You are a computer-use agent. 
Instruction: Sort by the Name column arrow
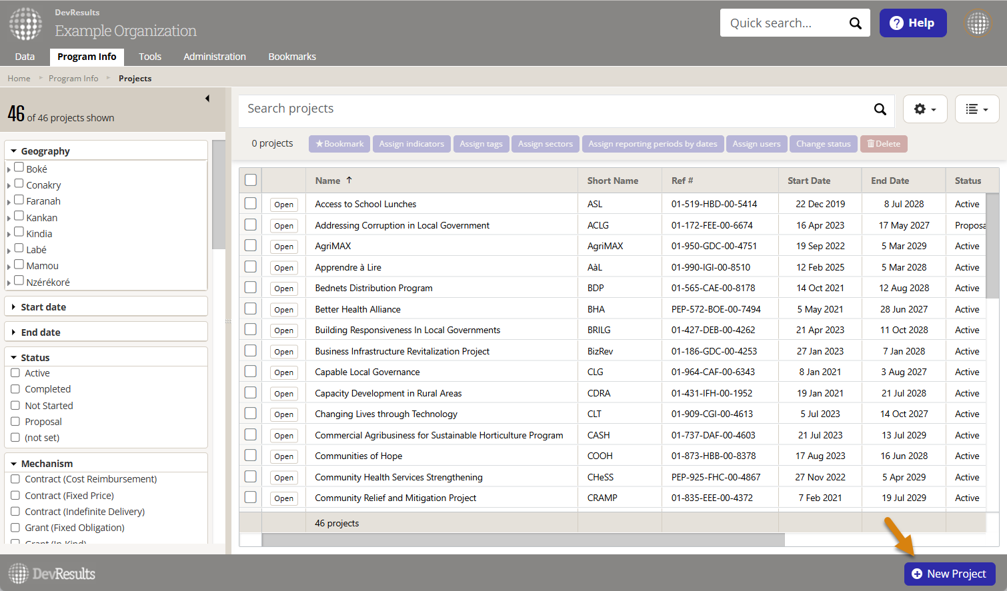349,181
